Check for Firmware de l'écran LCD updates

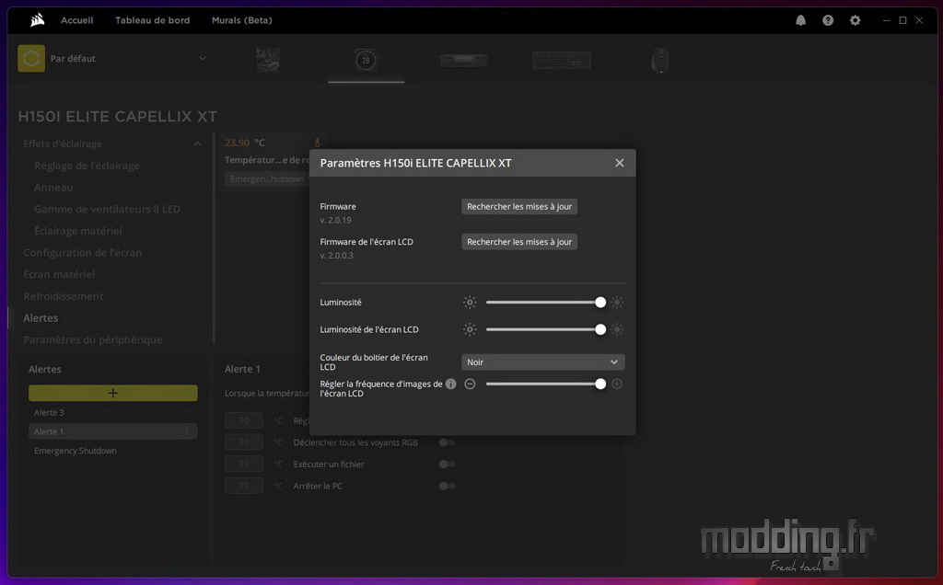point(519,241)
